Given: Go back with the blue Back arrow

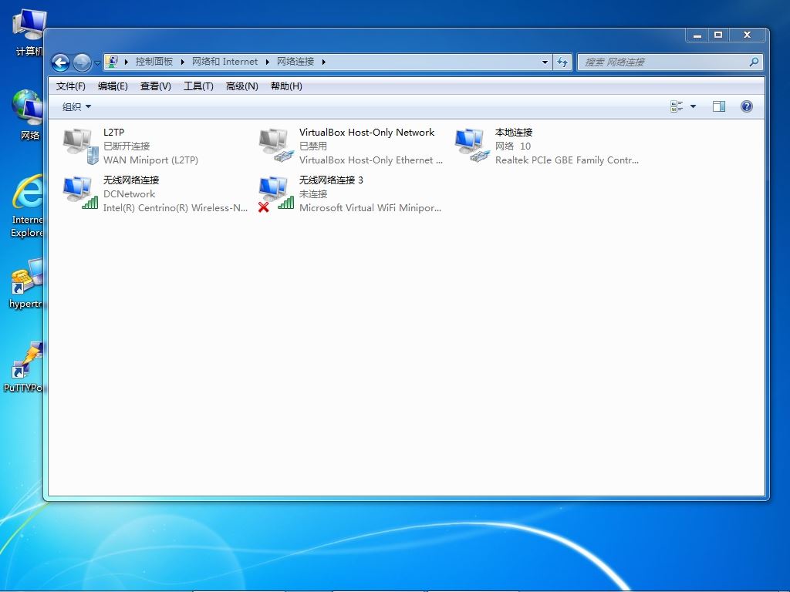Looking at the screenshot, I should (x=61, y=62).
